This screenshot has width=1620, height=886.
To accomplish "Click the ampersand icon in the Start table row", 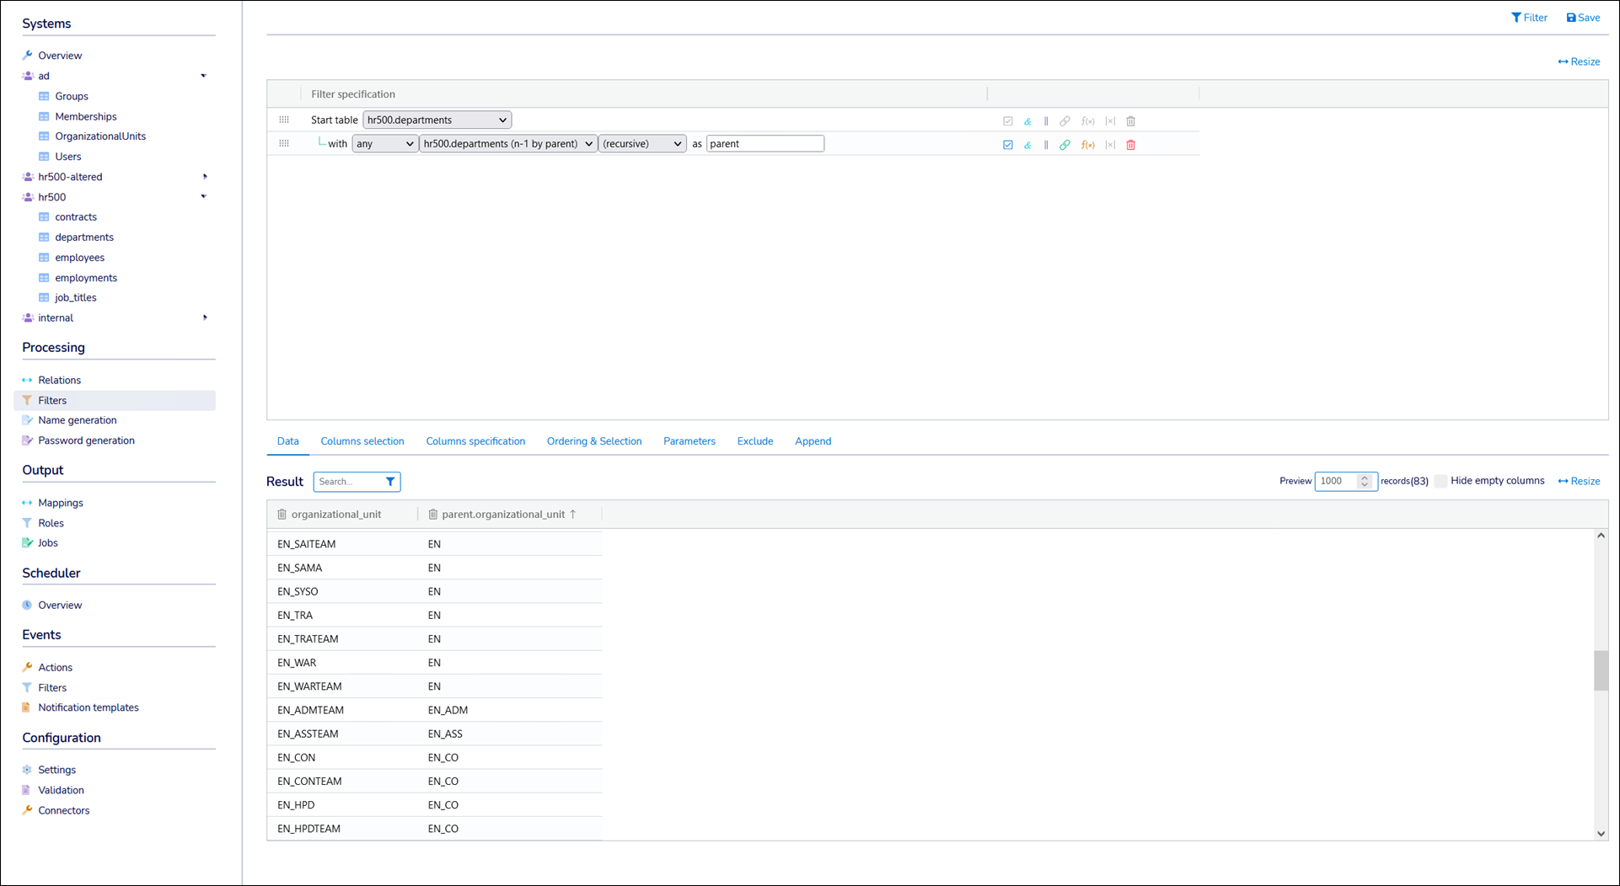I will tap(1027, 121).
